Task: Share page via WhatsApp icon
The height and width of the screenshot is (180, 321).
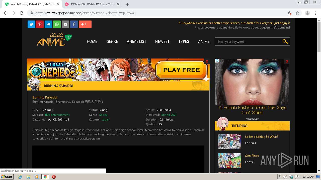Action: pyautogui.click(x=57, y=24)
